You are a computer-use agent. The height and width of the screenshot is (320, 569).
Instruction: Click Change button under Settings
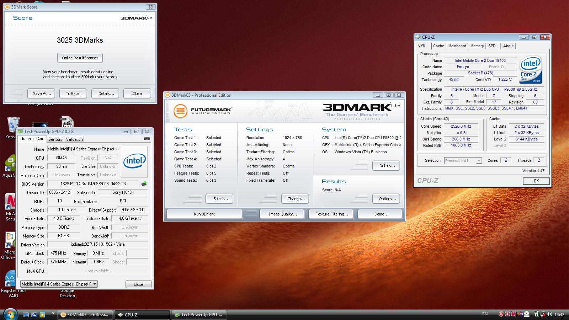coord(296,199)
